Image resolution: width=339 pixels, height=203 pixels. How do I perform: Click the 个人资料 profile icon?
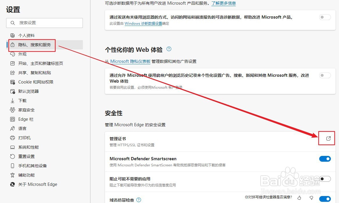[x=13, y=35]
